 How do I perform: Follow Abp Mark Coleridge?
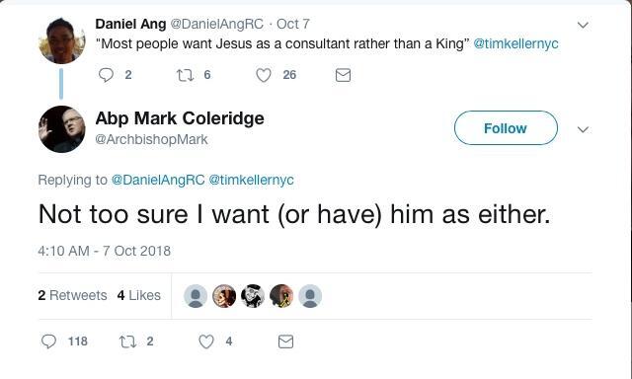point(506,128)
